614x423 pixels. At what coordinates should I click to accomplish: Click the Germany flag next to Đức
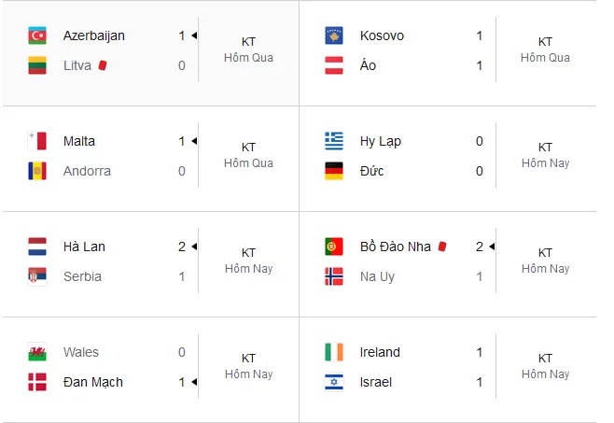[x=334, y=171]
